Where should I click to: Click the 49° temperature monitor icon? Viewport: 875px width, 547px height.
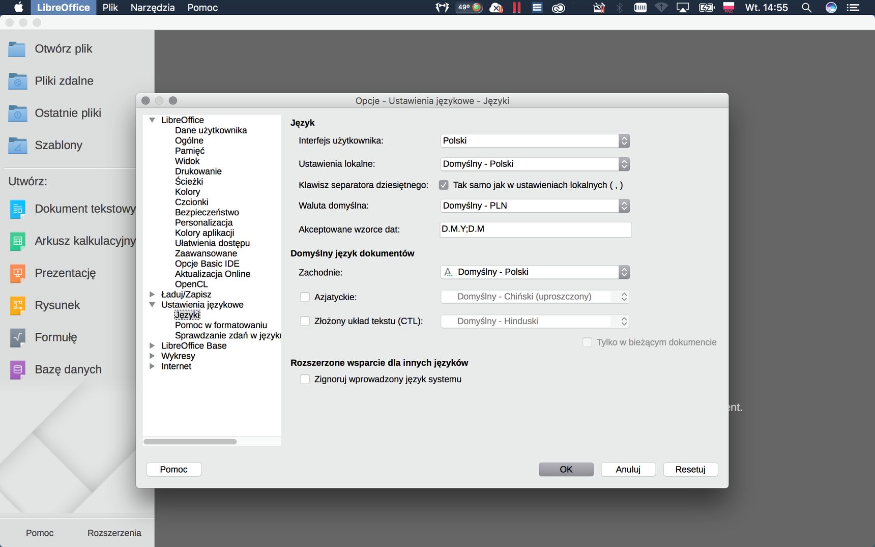tap(469, 8)
